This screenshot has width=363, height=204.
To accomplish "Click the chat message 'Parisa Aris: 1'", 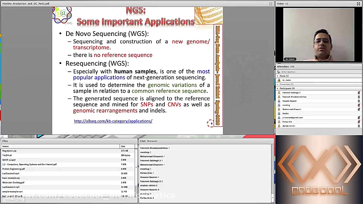I will (147, 173).
